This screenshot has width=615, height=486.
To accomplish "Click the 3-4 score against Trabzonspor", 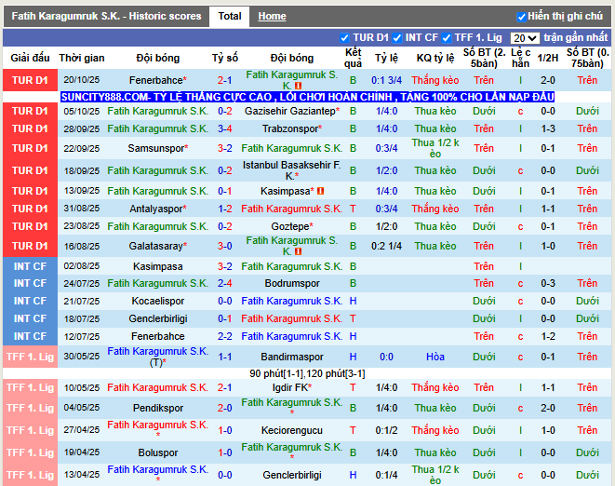I will tap(225, 128).
